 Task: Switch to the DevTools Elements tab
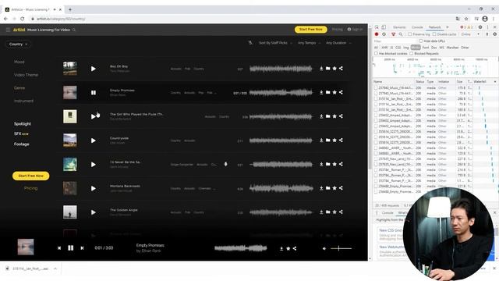[399, 27]
